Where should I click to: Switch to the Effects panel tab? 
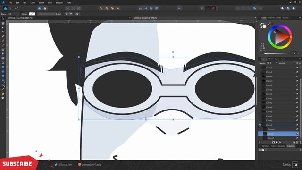(x=270, y=59)
